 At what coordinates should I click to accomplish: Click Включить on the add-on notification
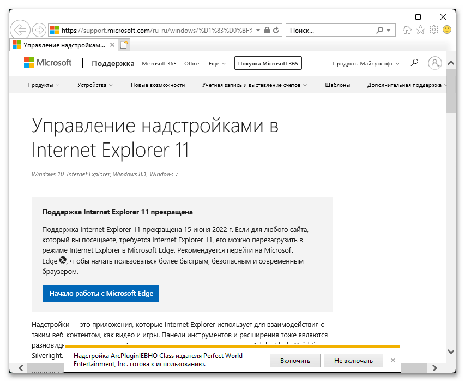tap(295, 360)
